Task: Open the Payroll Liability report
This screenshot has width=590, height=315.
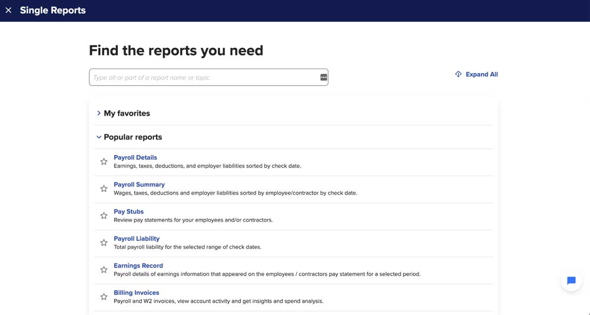Action: pyautogui.click(x=136, y=238)
